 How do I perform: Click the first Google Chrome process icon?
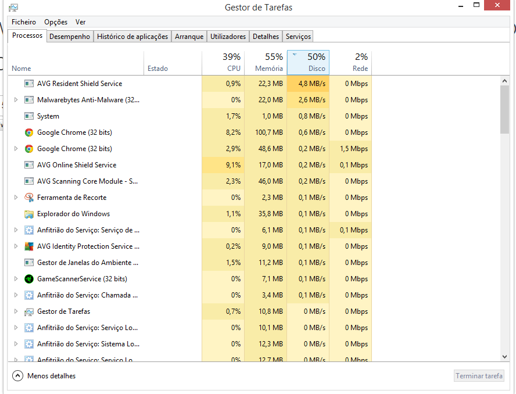(29, 132)
